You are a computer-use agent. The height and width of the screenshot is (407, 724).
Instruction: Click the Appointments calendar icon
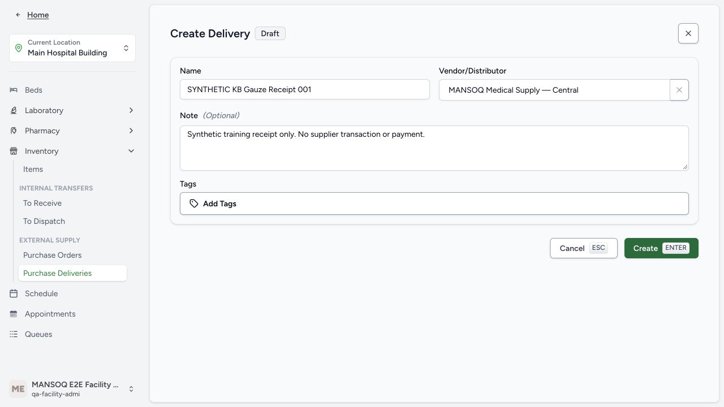tap(14, 314)
